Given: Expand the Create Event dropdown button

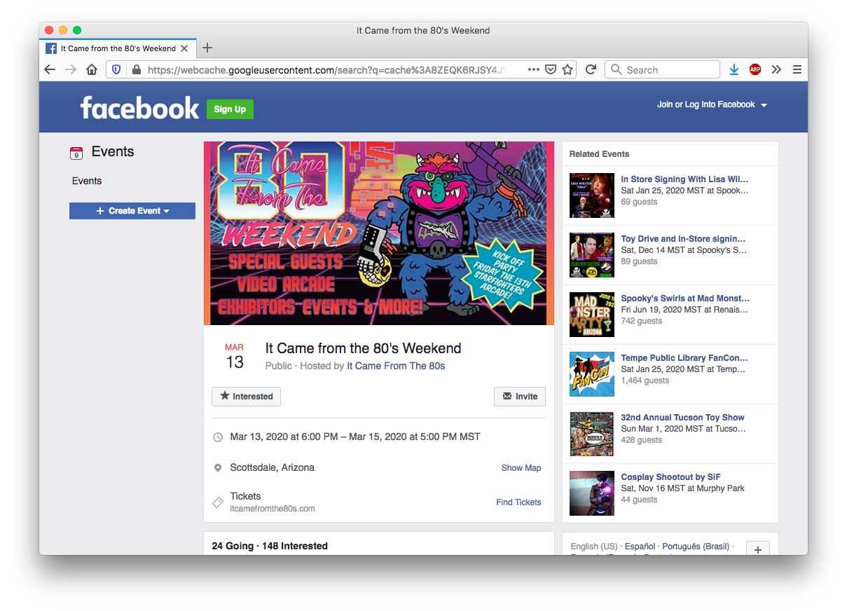Looking at the screenshot, I should 132,211.
